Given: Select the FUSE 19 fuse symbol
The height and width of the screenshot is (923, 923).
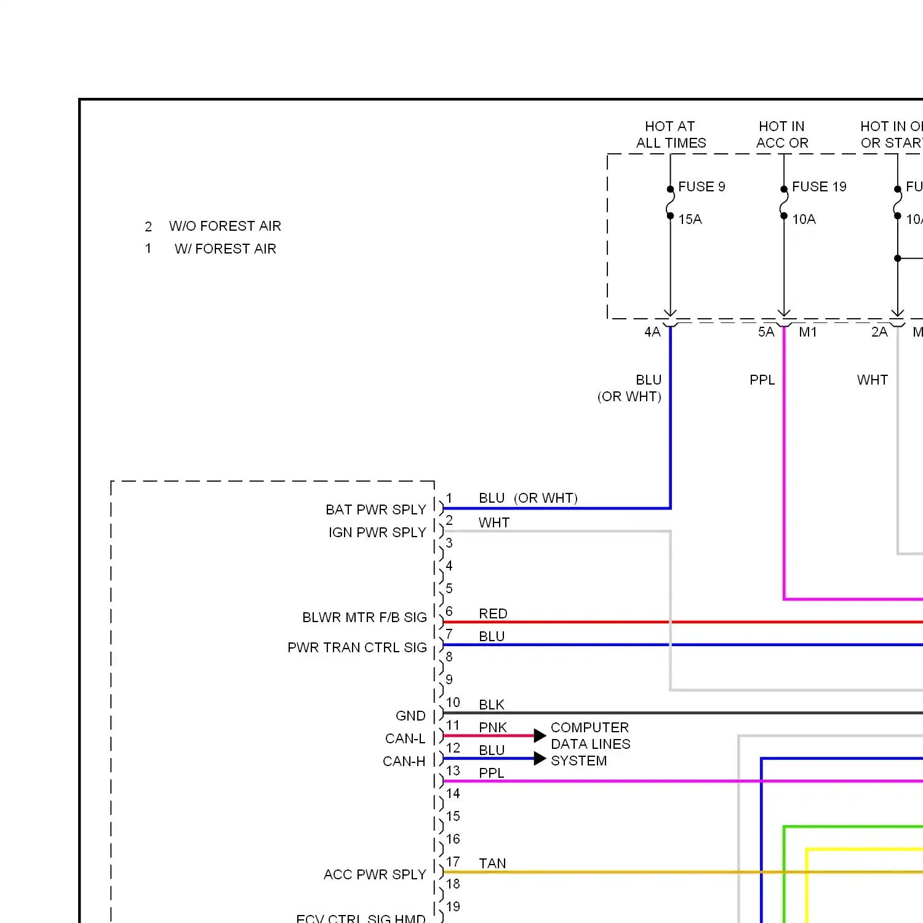Looking at the screenshot, I should (784, 202).
